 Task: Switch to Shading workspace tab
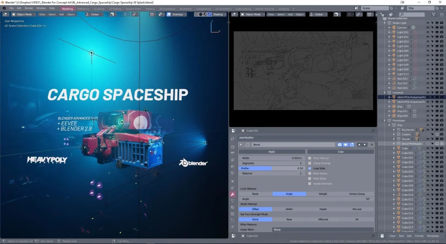[x=150, y=9]
